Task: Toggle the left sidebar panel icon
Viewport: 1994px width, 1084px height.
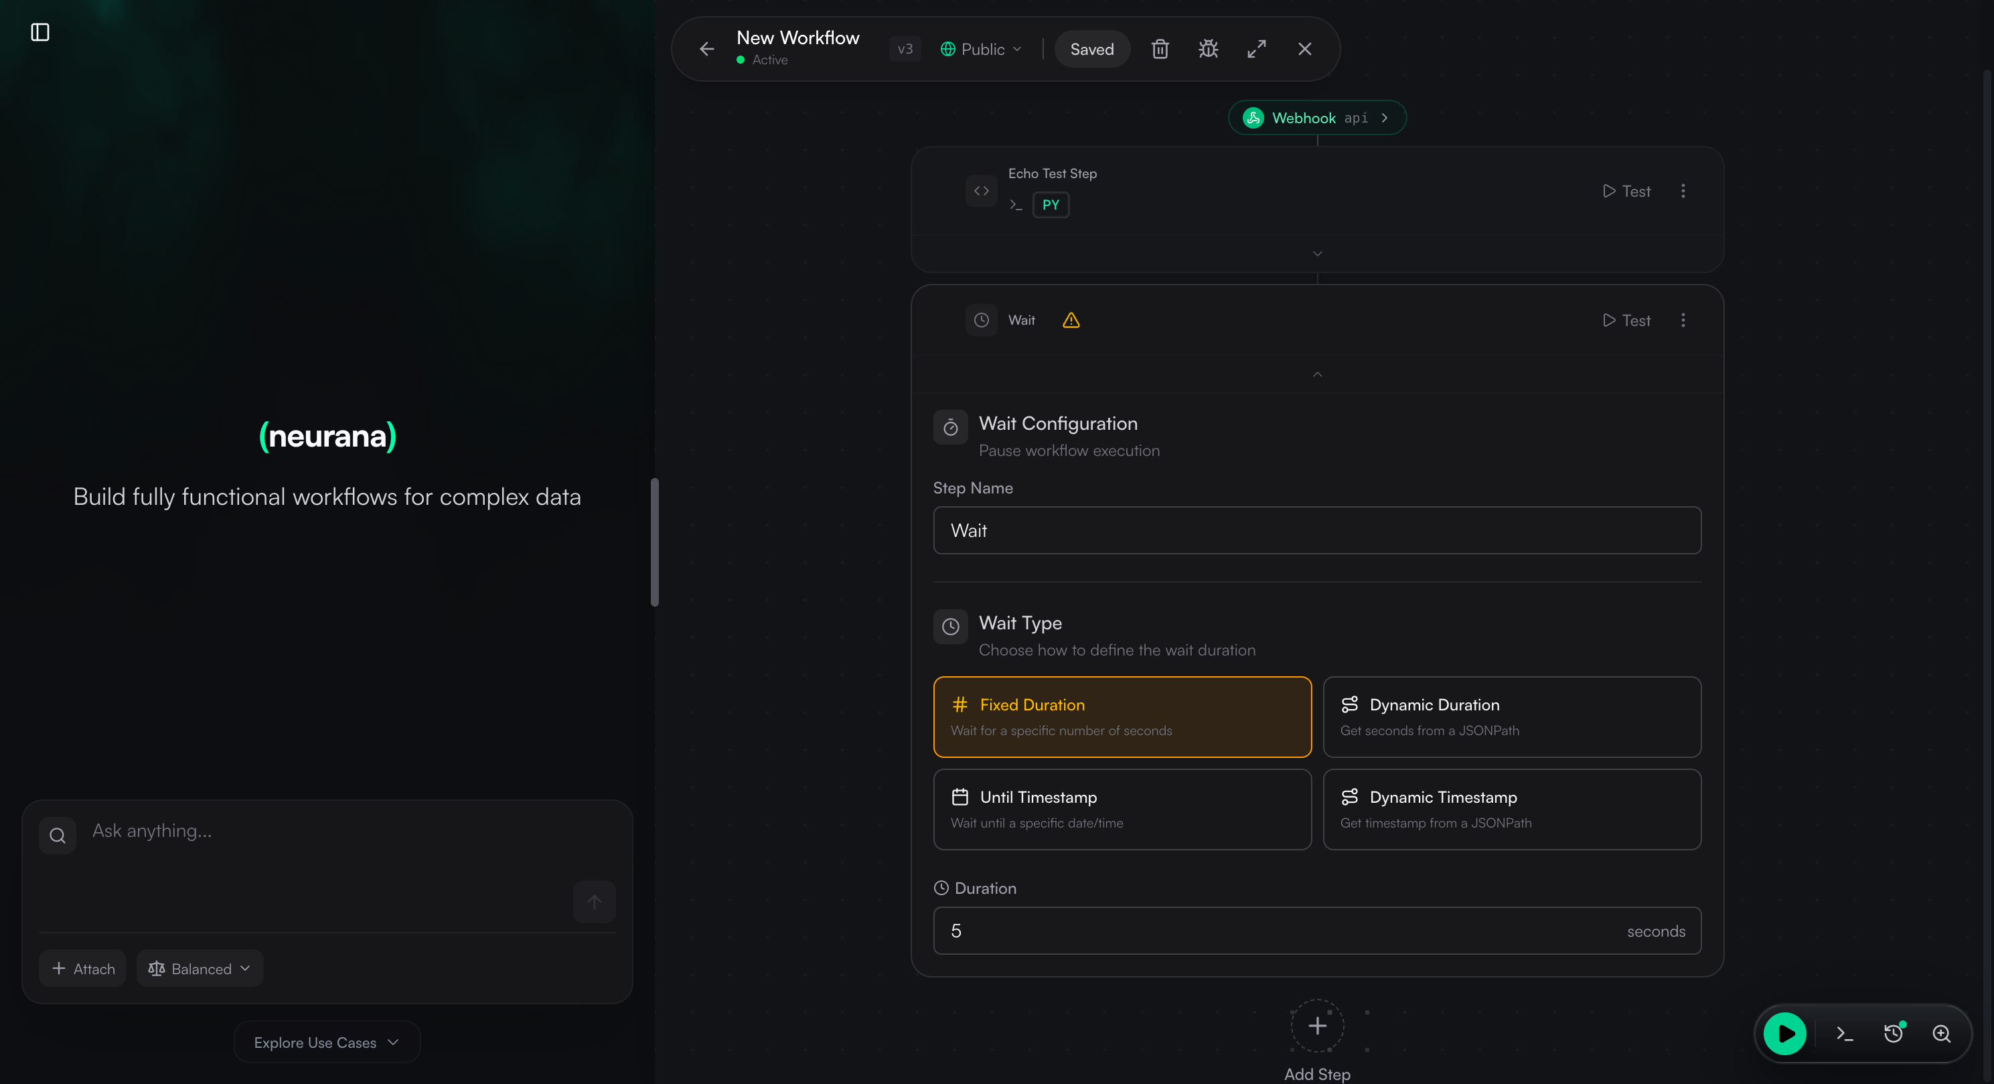Action: 40,31
